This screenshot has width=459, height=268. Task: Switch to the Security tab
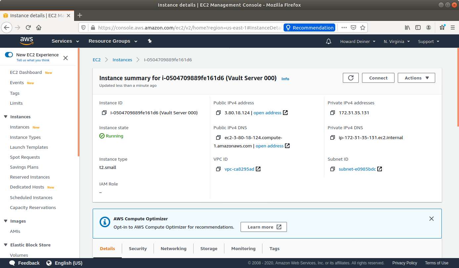pos(138,248)
